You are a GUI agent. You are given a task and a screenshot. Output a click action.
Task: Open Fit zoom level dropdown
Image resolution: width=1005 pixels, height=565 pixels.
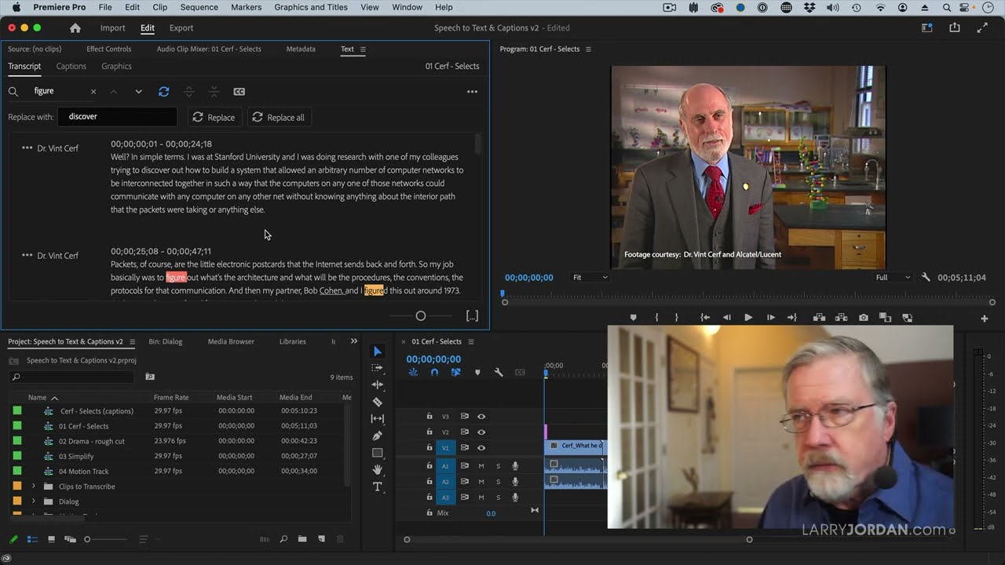(x=590, y=277)
